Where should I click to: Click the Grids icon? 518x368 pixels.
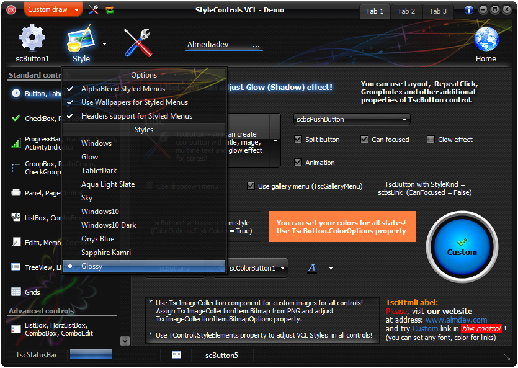tap(16, 292)
